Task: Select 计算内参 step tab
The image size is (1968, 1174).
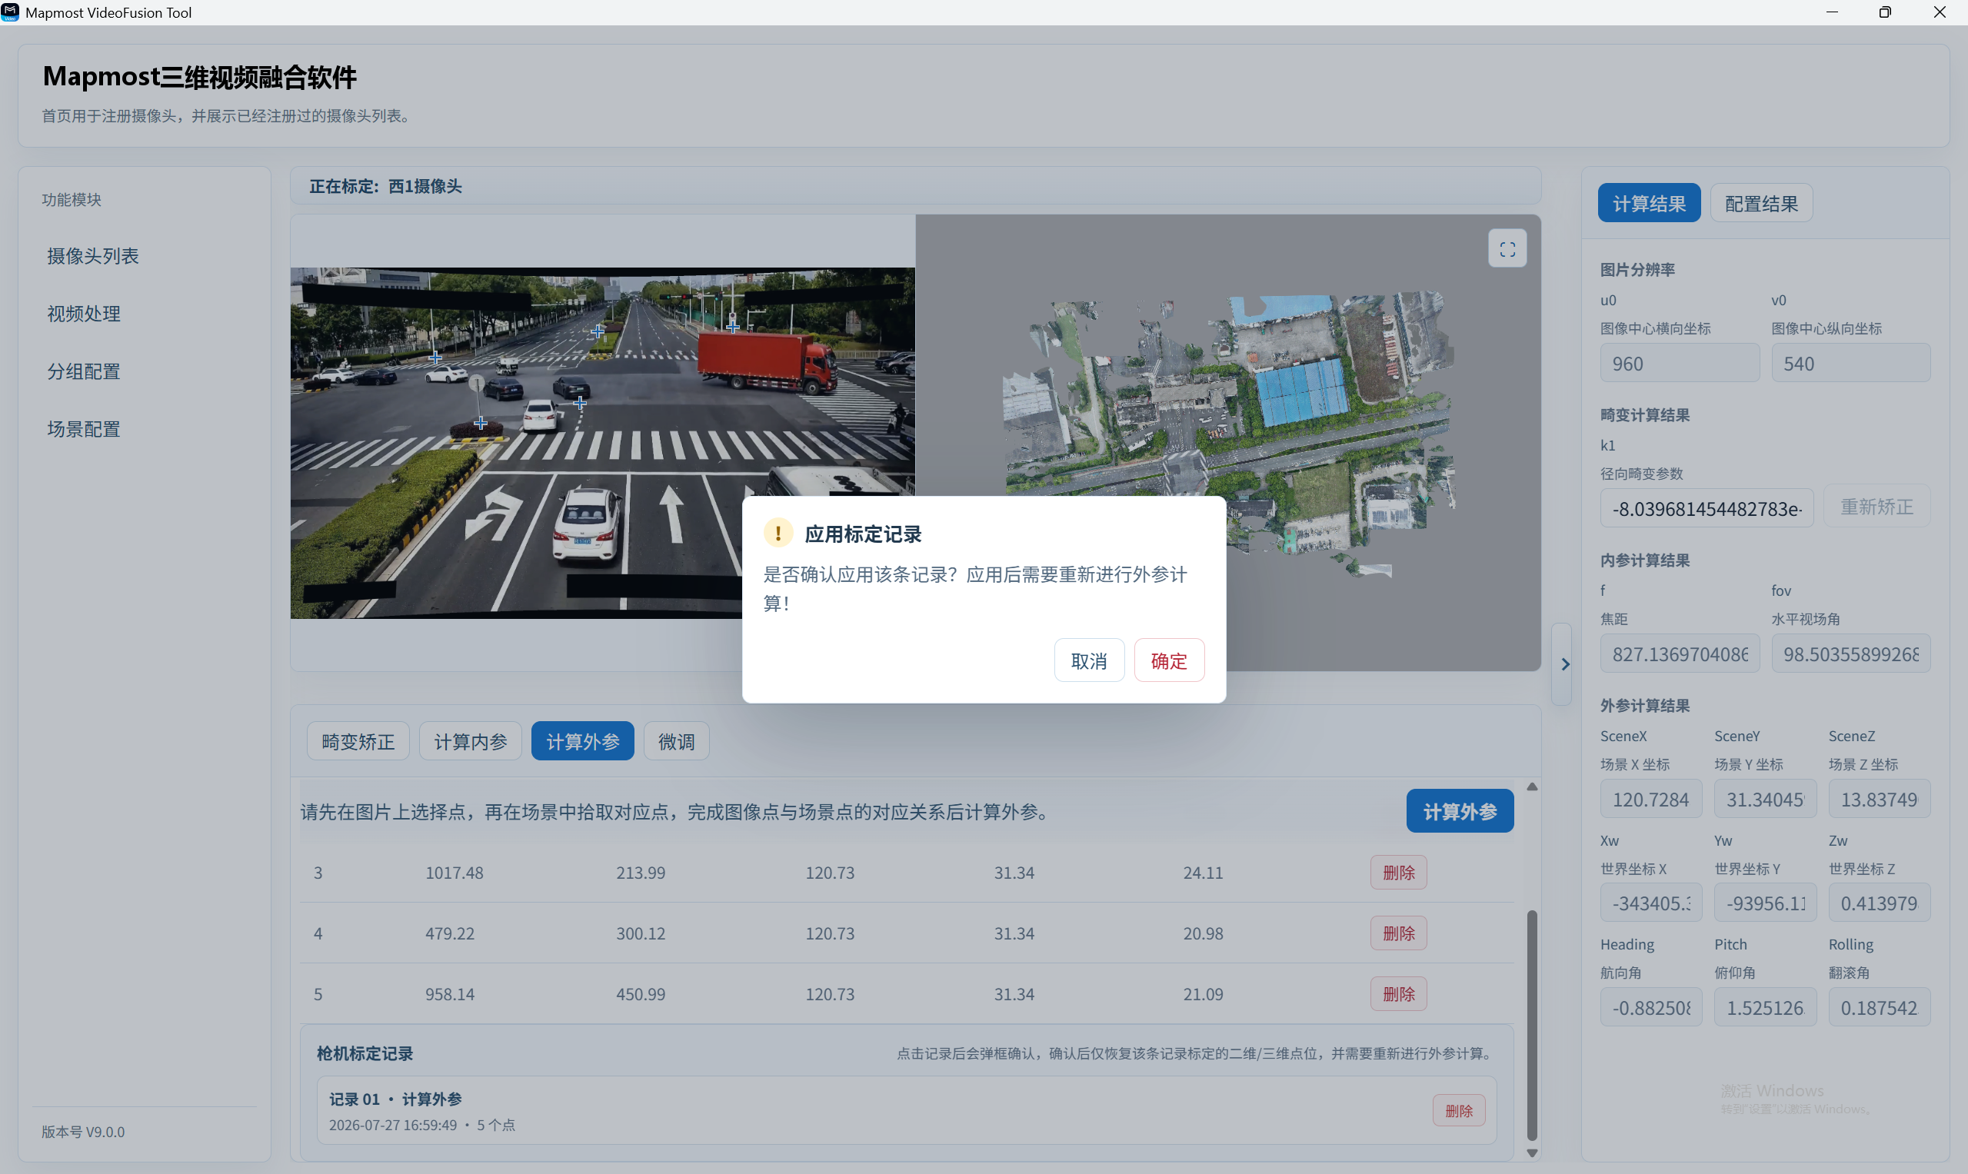Action: [470, 741]
